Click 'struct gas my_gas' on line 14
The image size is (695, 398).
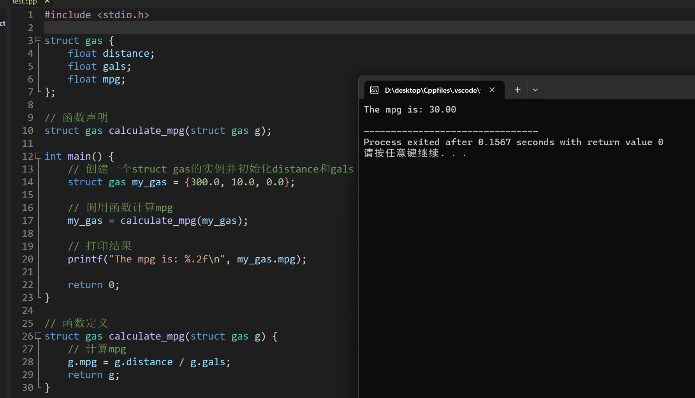(117, 182)
